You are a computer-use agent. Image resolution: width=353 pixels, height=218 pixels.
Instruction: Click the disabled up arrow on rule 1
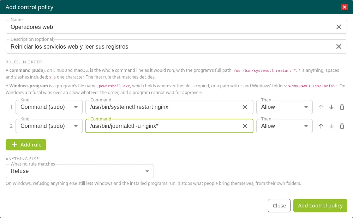click(x=321, y=107)
